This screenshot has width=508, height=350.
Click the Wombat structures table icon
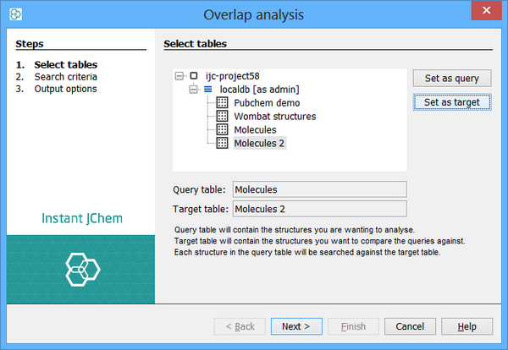[x=223, y=116]
